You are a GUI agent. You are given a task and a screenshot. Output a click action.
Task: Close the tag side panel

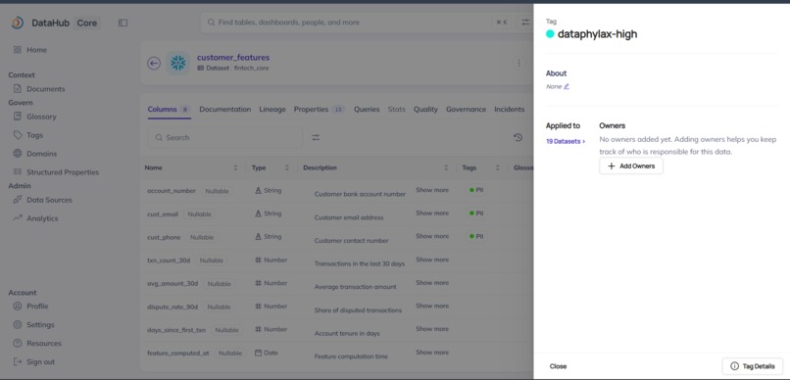click(x=559, y=366)
